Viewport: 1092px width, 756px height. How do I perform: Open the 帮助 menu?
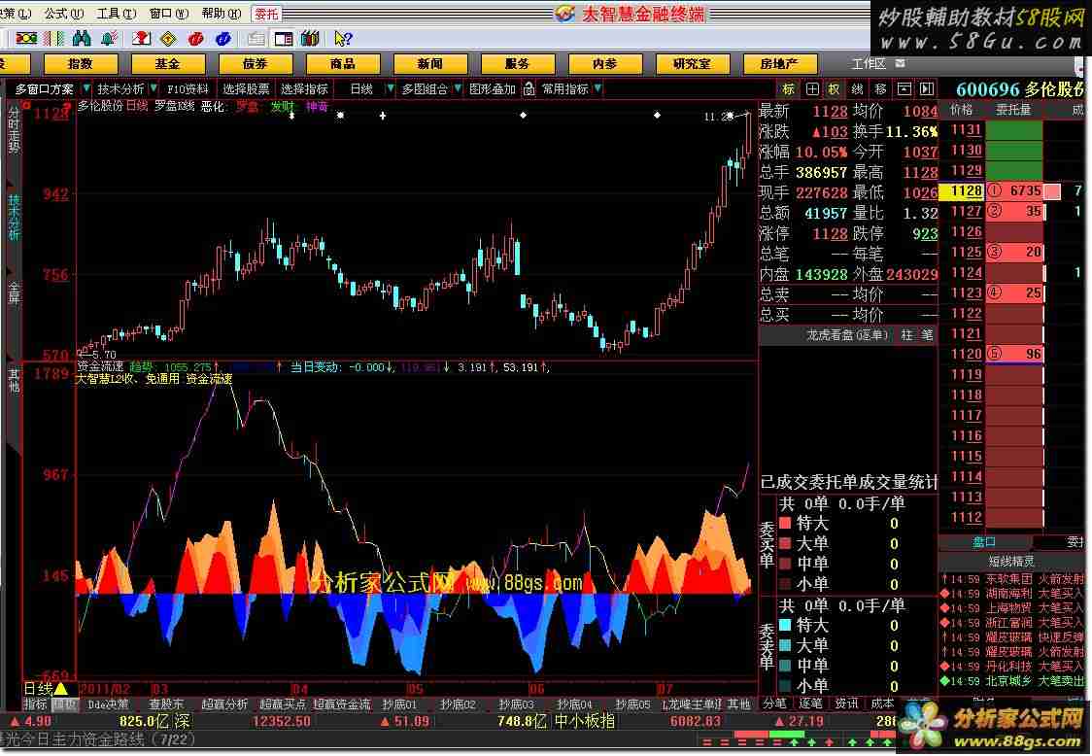pyautogui.click(x=222, y=14)
